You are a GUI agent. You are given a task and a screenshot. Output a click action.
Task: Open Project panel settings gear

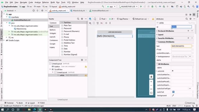click(42, 11)
